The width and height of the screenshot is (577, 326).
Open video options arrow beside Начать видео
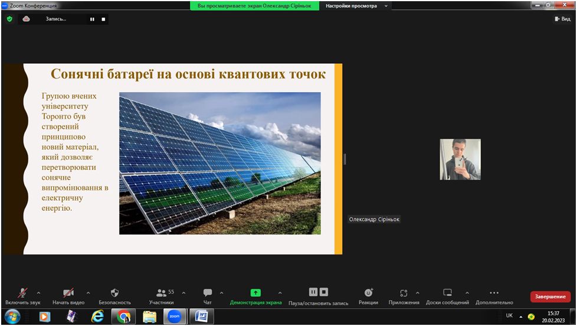[x=88, y=293]
